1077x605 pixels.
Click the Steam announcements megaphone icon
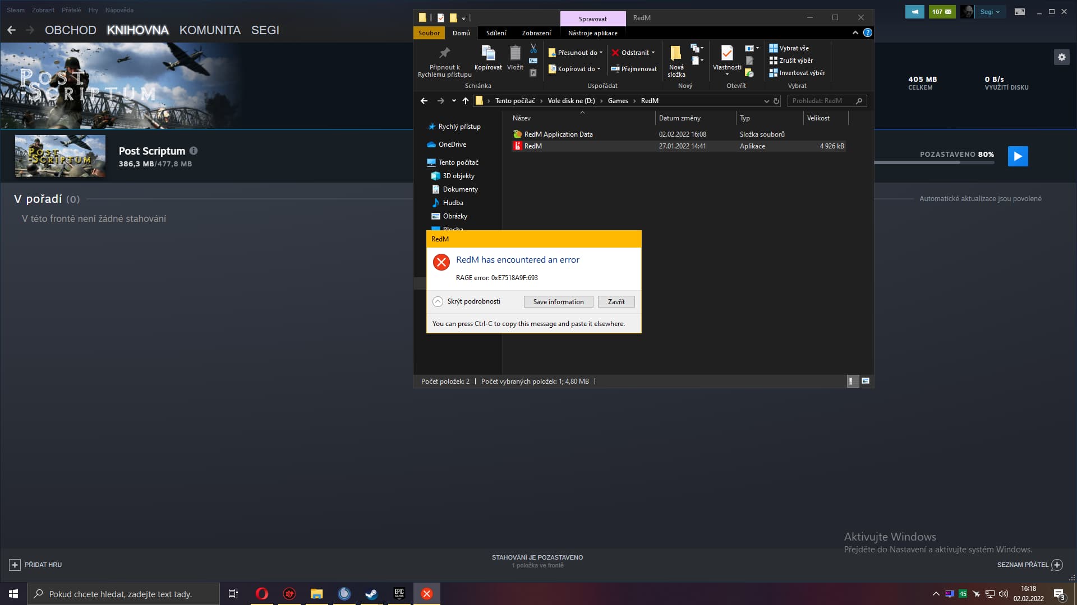tap(914, 12)
